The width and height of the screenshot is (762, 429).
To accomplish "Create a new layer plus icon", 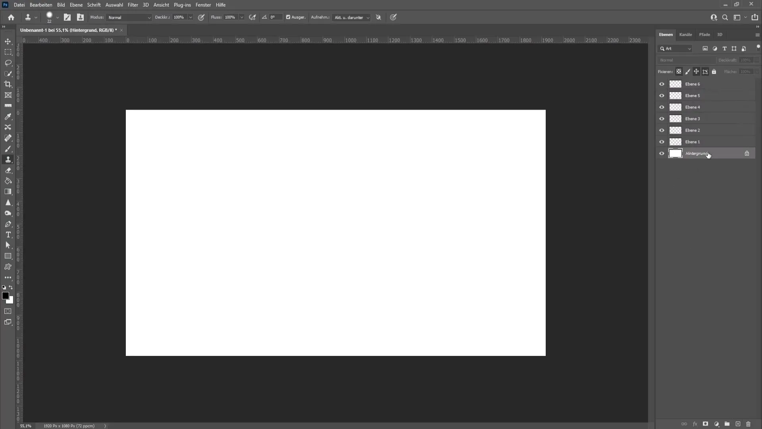I will (738, 424).
